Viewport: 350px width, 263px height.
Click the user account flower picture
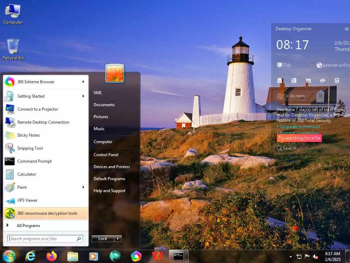point(115,73)
